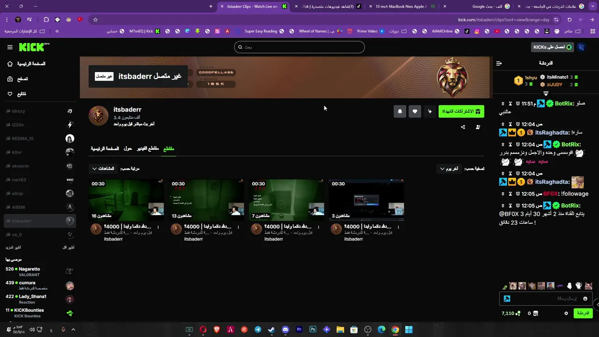Launch Photoshop from the taskbar

(x=313, y=330)
